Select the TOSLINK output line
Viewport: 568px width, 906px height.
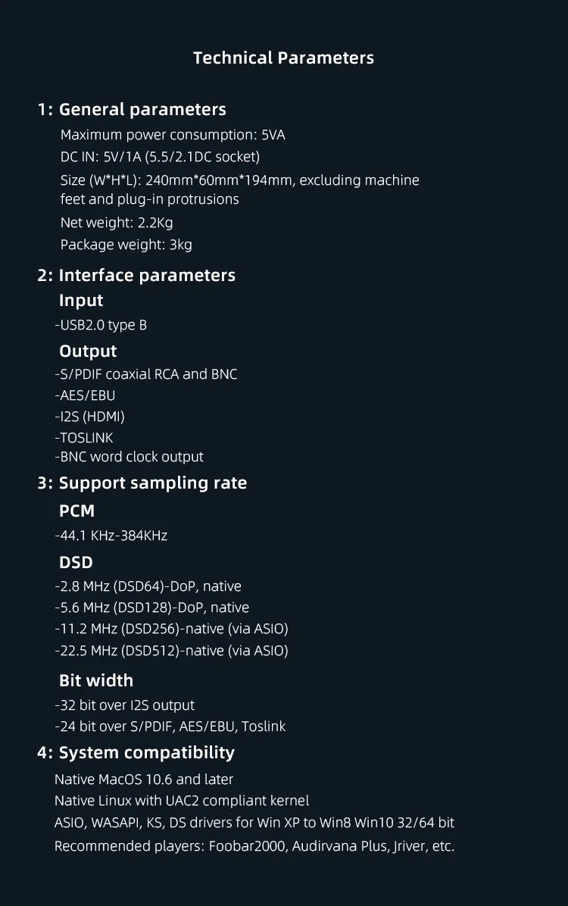[x=84, y=438]
